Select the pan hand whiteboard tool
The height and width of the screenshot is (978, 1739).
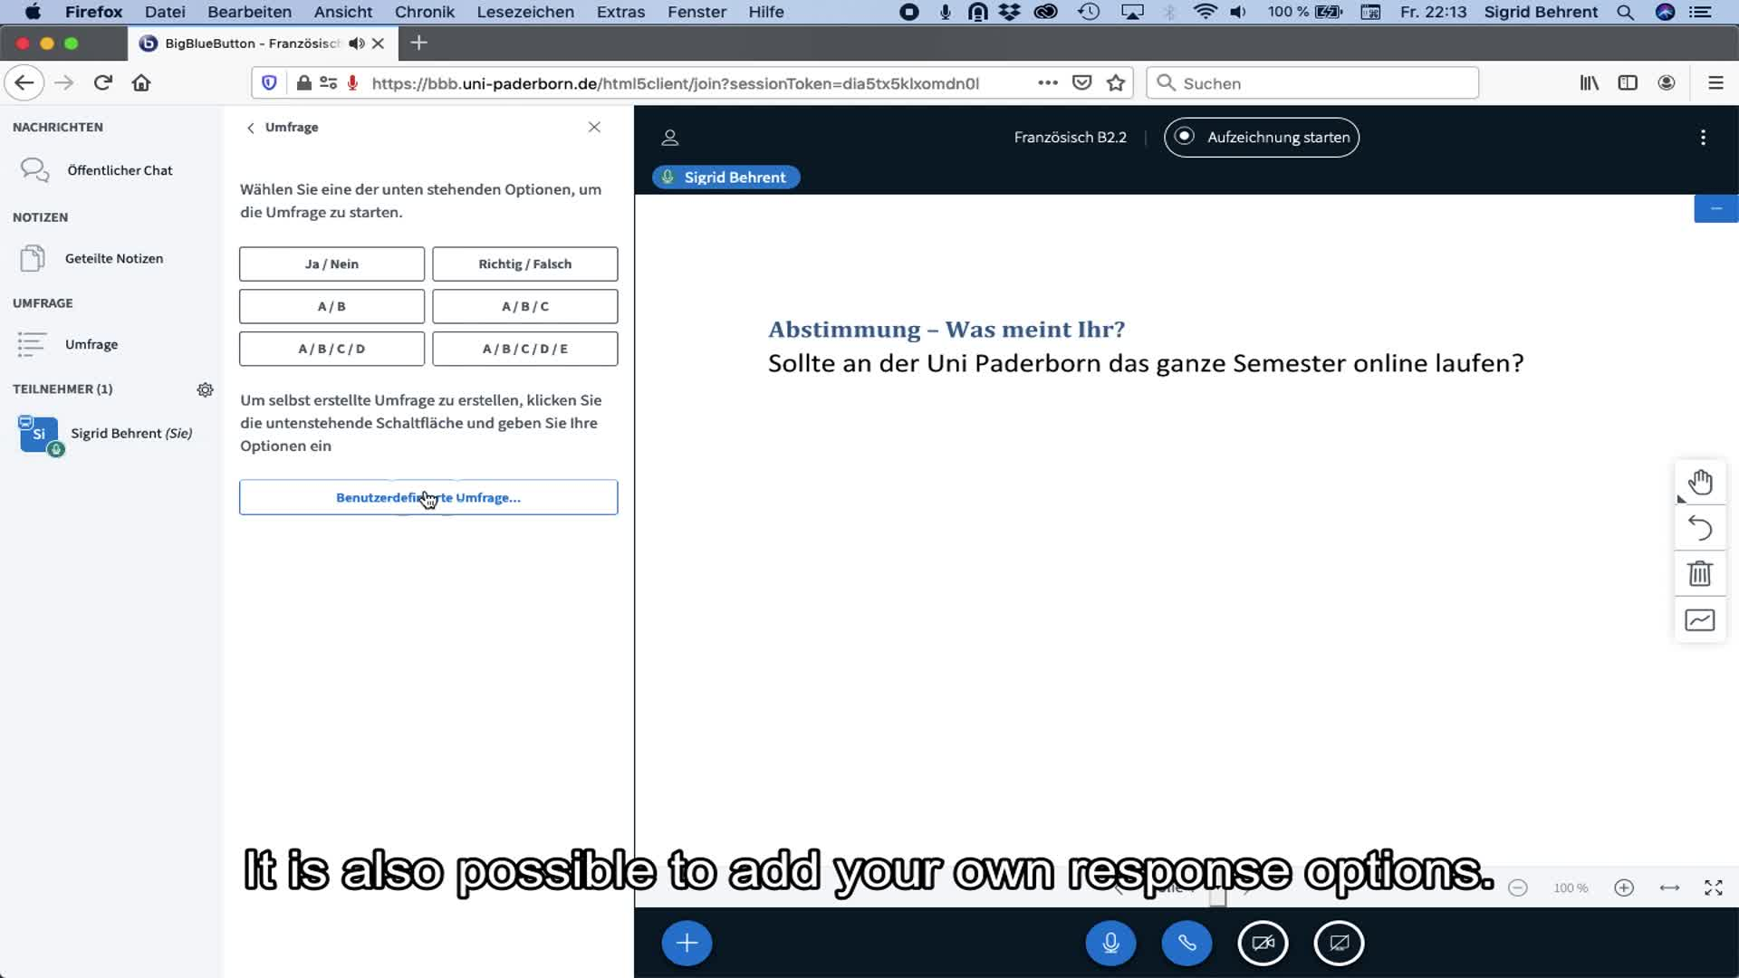pos(1700,483)
